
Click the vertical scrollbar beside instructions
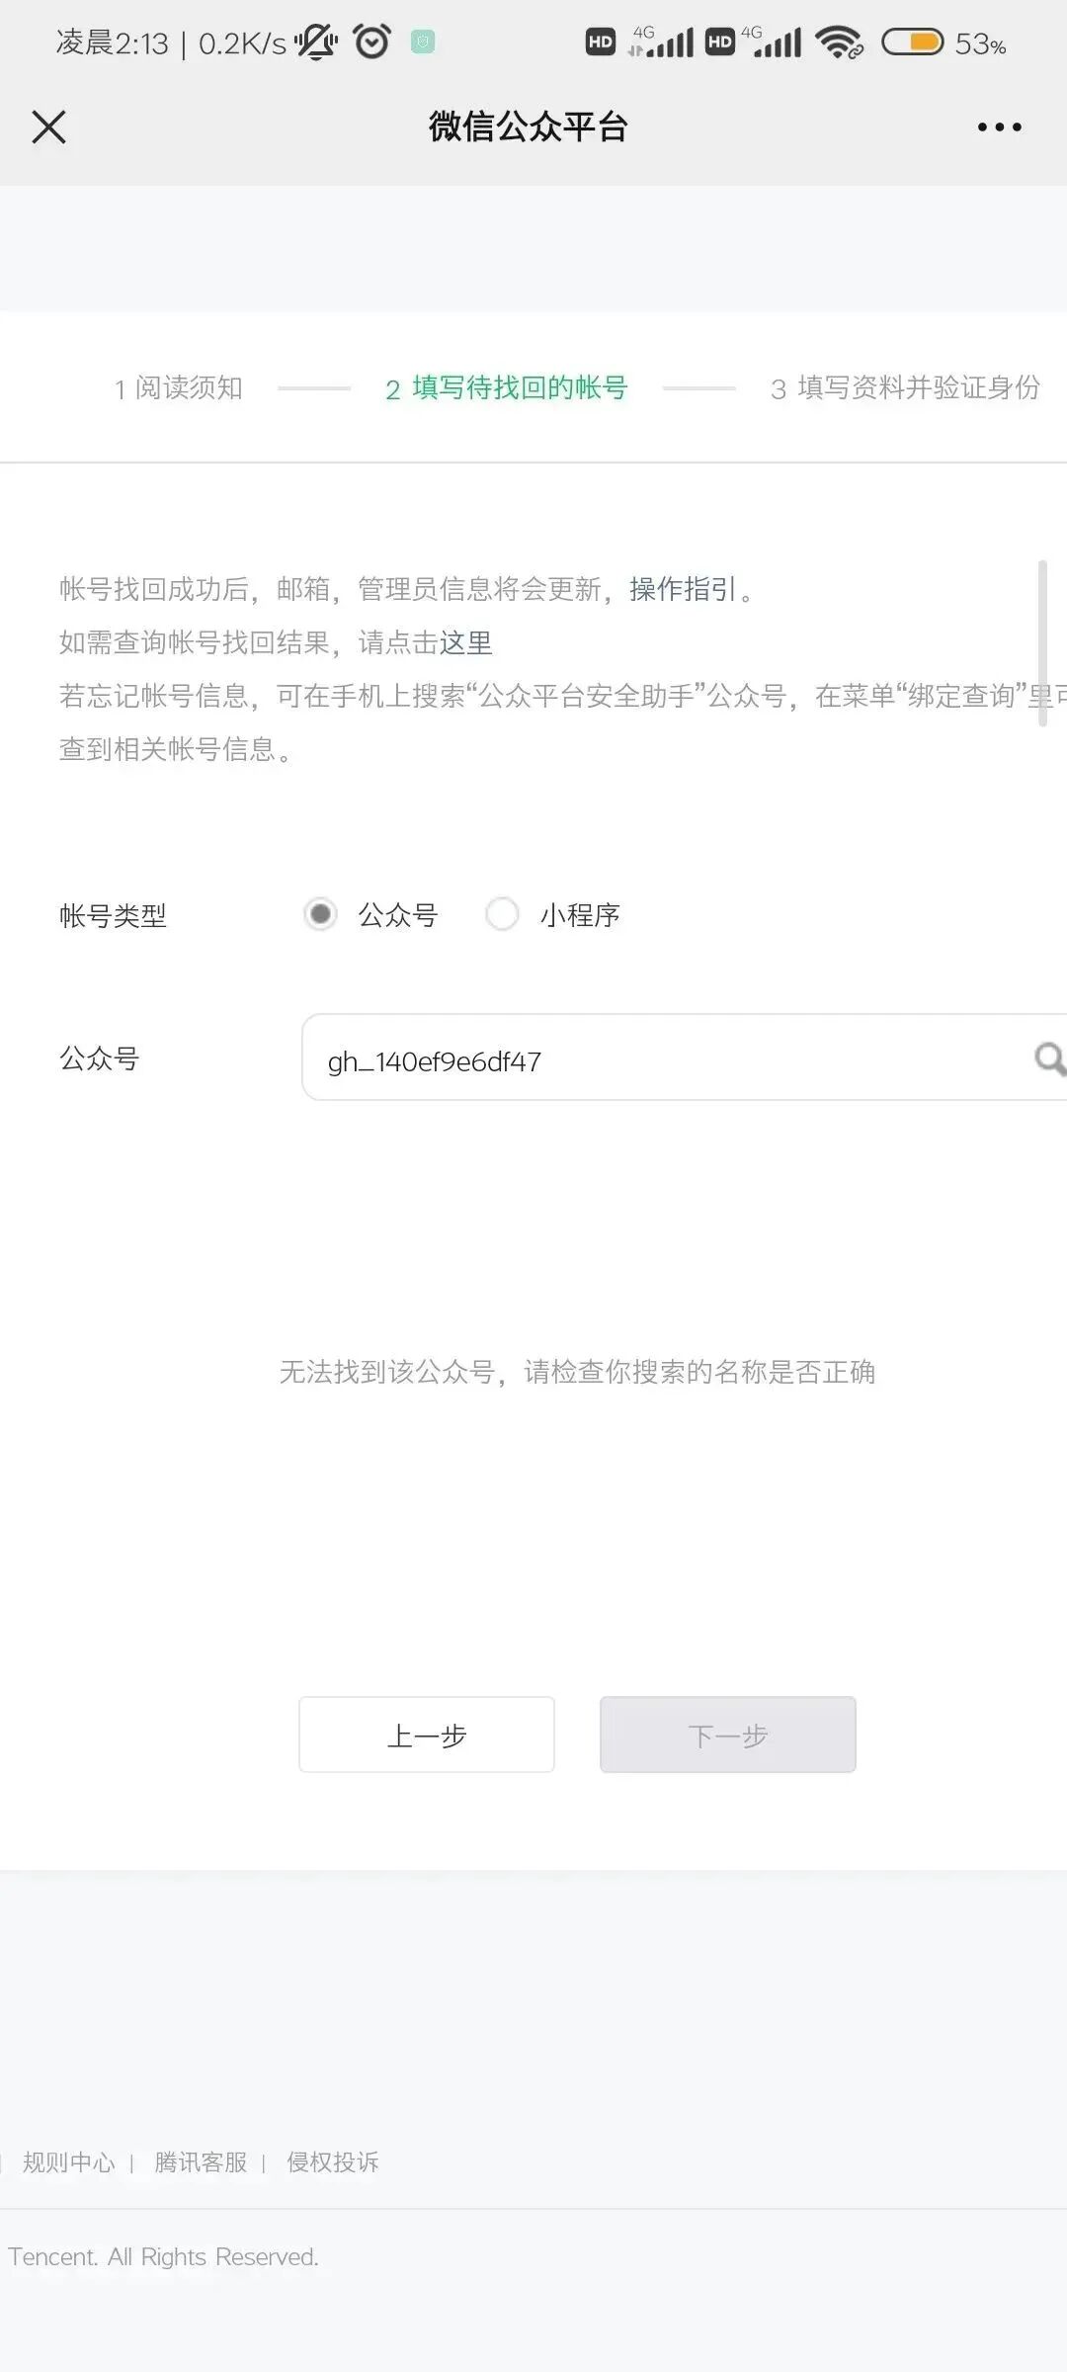[1042, 643]
